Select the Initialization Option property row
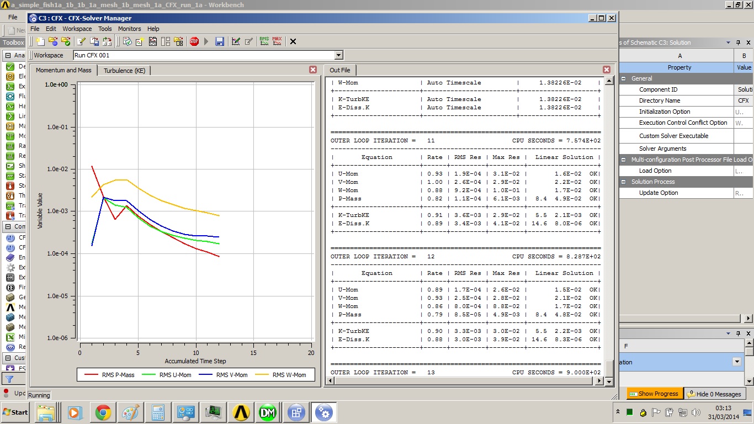 [686, 112]
